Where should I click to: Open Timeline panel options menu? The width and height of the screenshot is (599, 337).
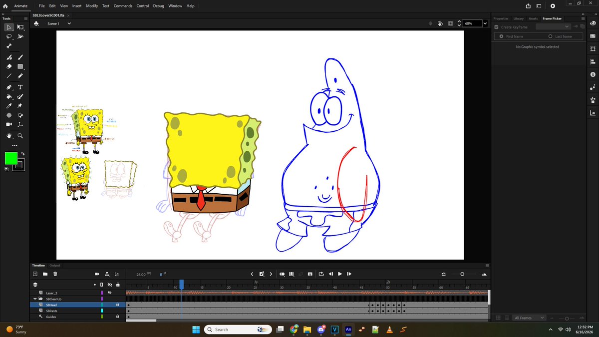click(x=487, y=266)
